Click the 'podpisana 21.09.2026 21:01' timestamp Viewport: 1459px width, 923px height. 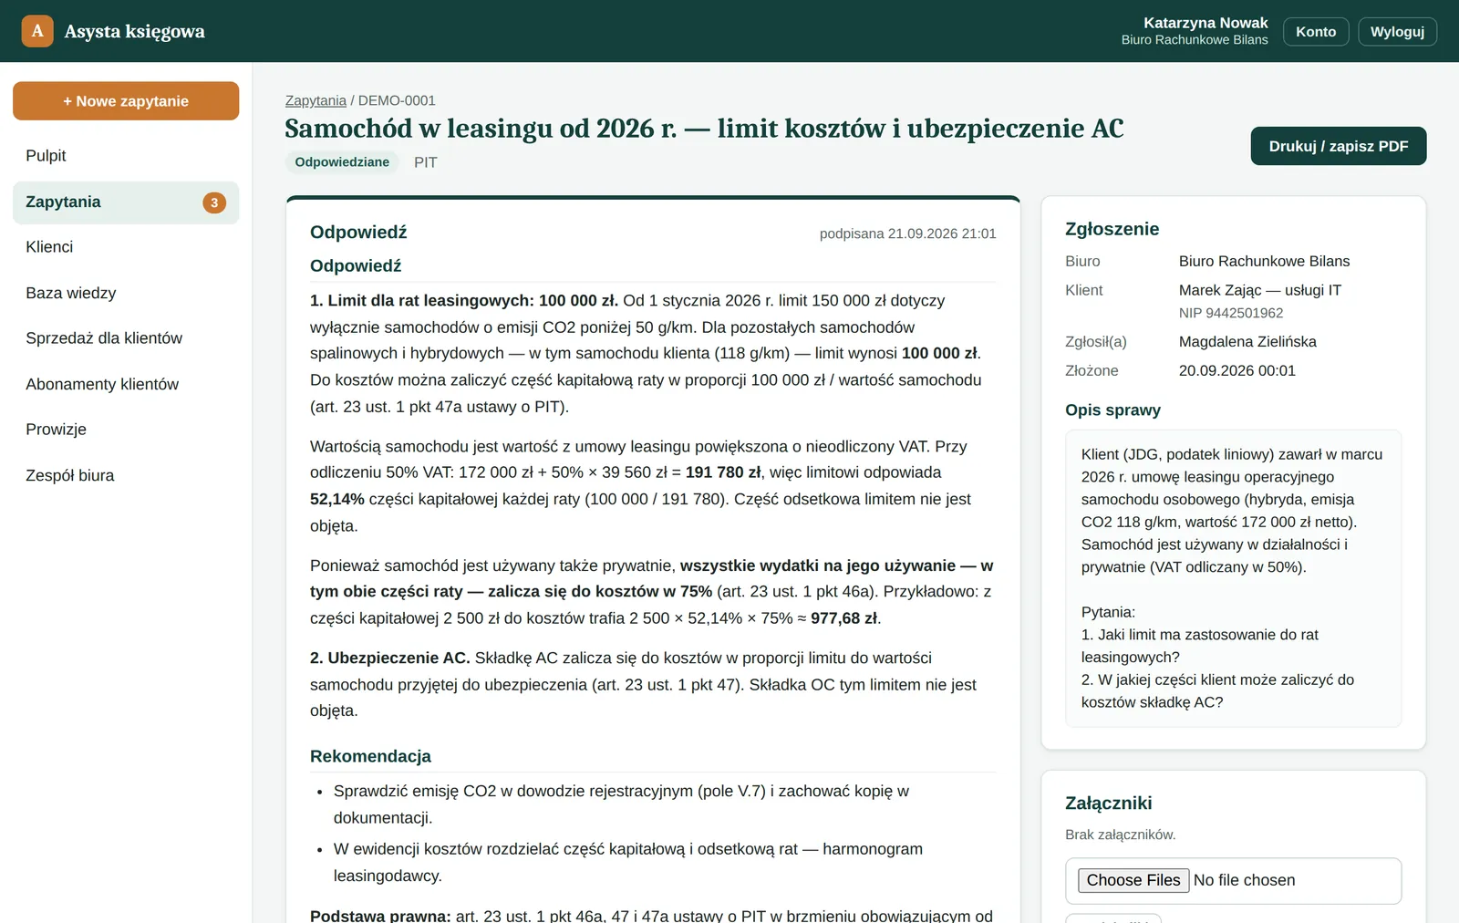(908, 233)
